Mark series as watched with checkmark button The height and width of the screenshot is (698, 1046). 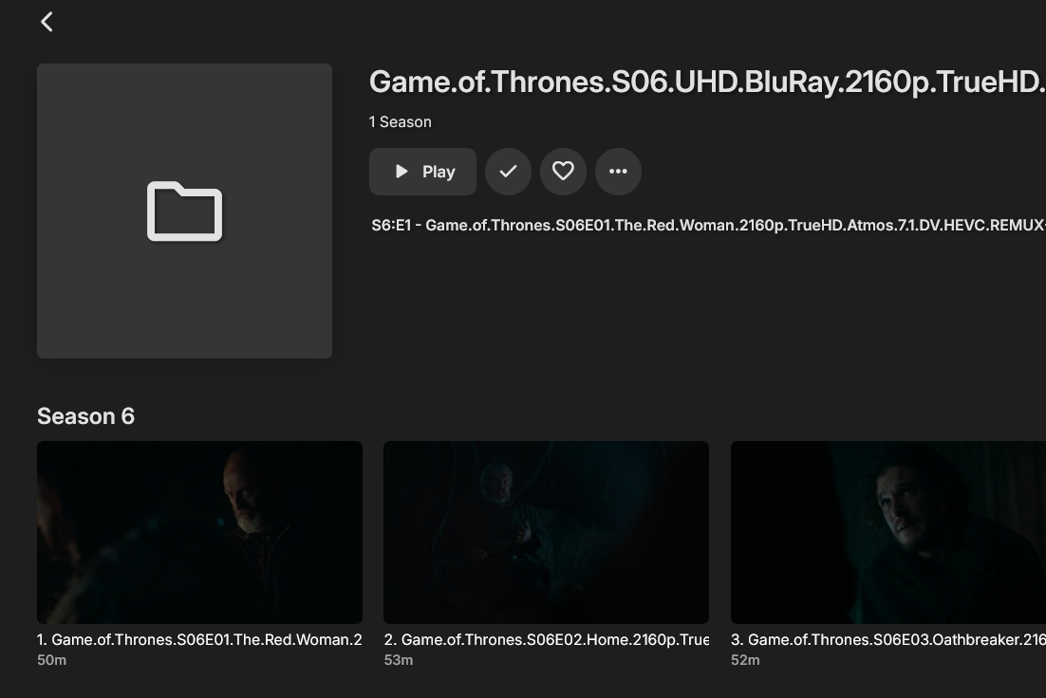509,172
